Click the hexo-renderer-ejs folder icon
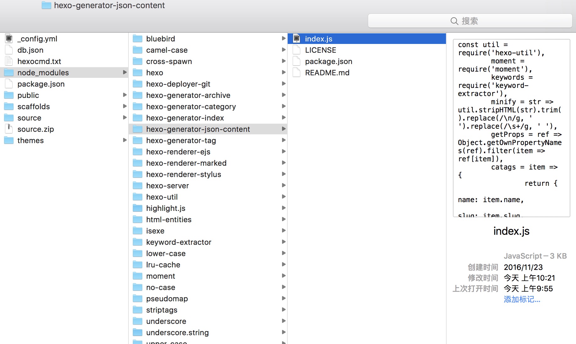576x344 pixels. pyautogui.click(x=138, y=152)
